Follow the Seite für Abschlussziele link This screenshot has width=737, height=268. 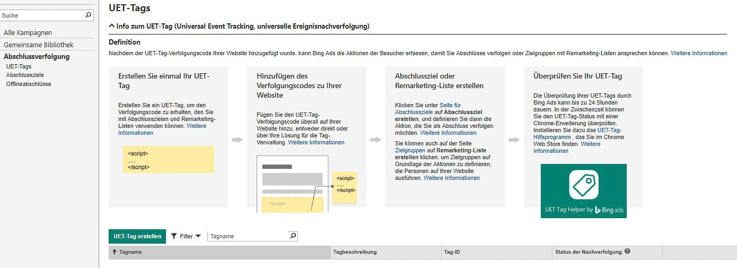[x=428, y=109]
